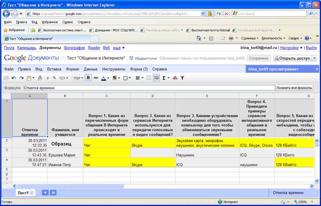Open the 10pt font size dropdown
321x206 pixels.
pos(78,78)
